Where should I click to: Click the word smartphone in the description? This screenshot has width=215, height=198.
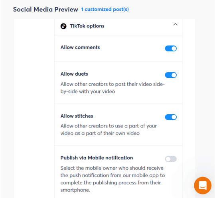pos(75,190)
